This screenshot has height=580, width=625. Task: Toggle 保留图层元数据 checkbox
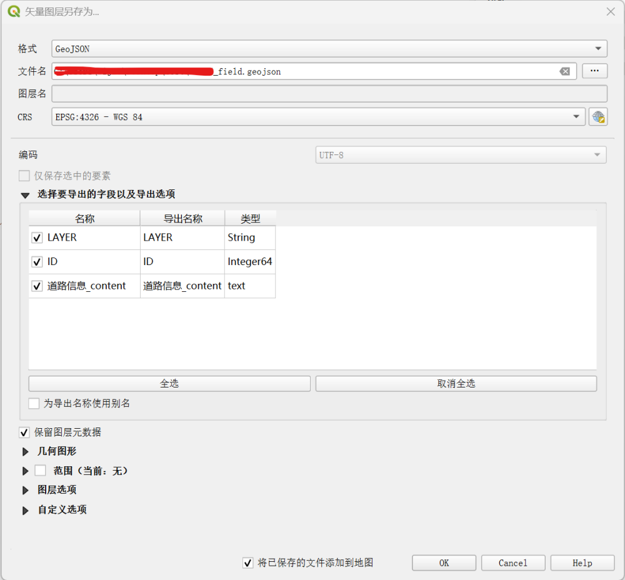(x=24, y=432)
